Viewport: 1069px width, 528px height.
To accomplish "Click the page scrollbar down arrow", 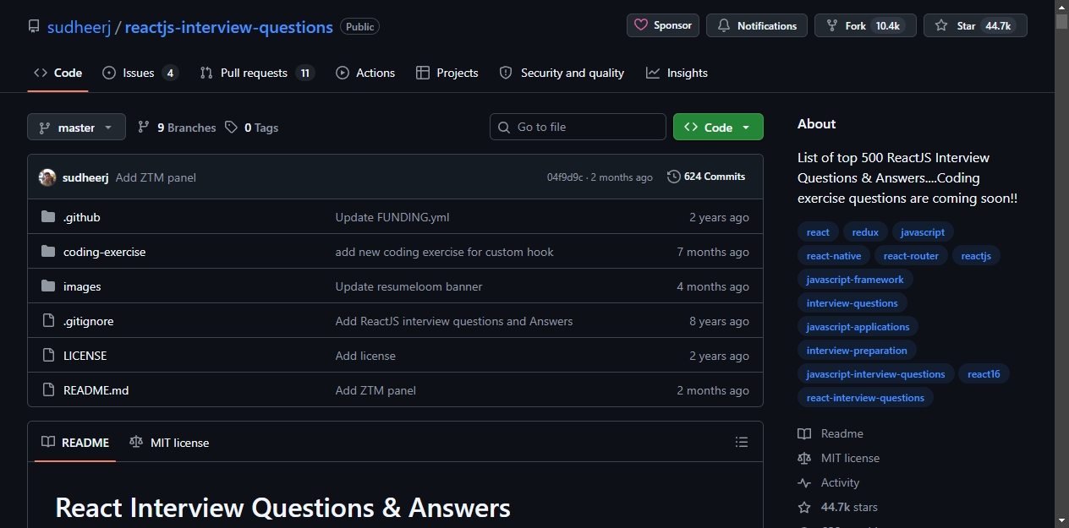I will point(1061,520).
